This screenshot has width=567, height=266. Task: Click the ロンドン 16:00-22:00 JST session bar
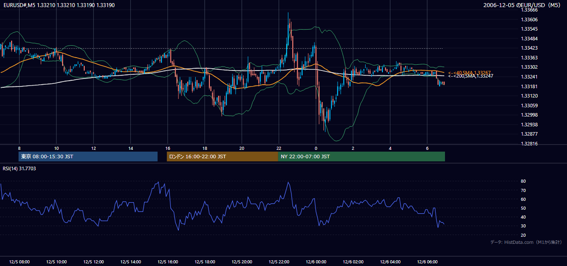point(222,156)
